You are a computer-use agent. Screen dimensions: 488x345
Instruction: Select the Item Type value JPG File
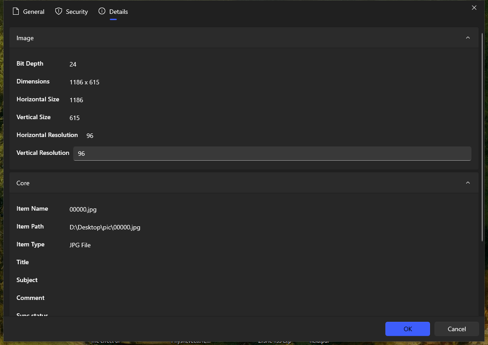80,245
